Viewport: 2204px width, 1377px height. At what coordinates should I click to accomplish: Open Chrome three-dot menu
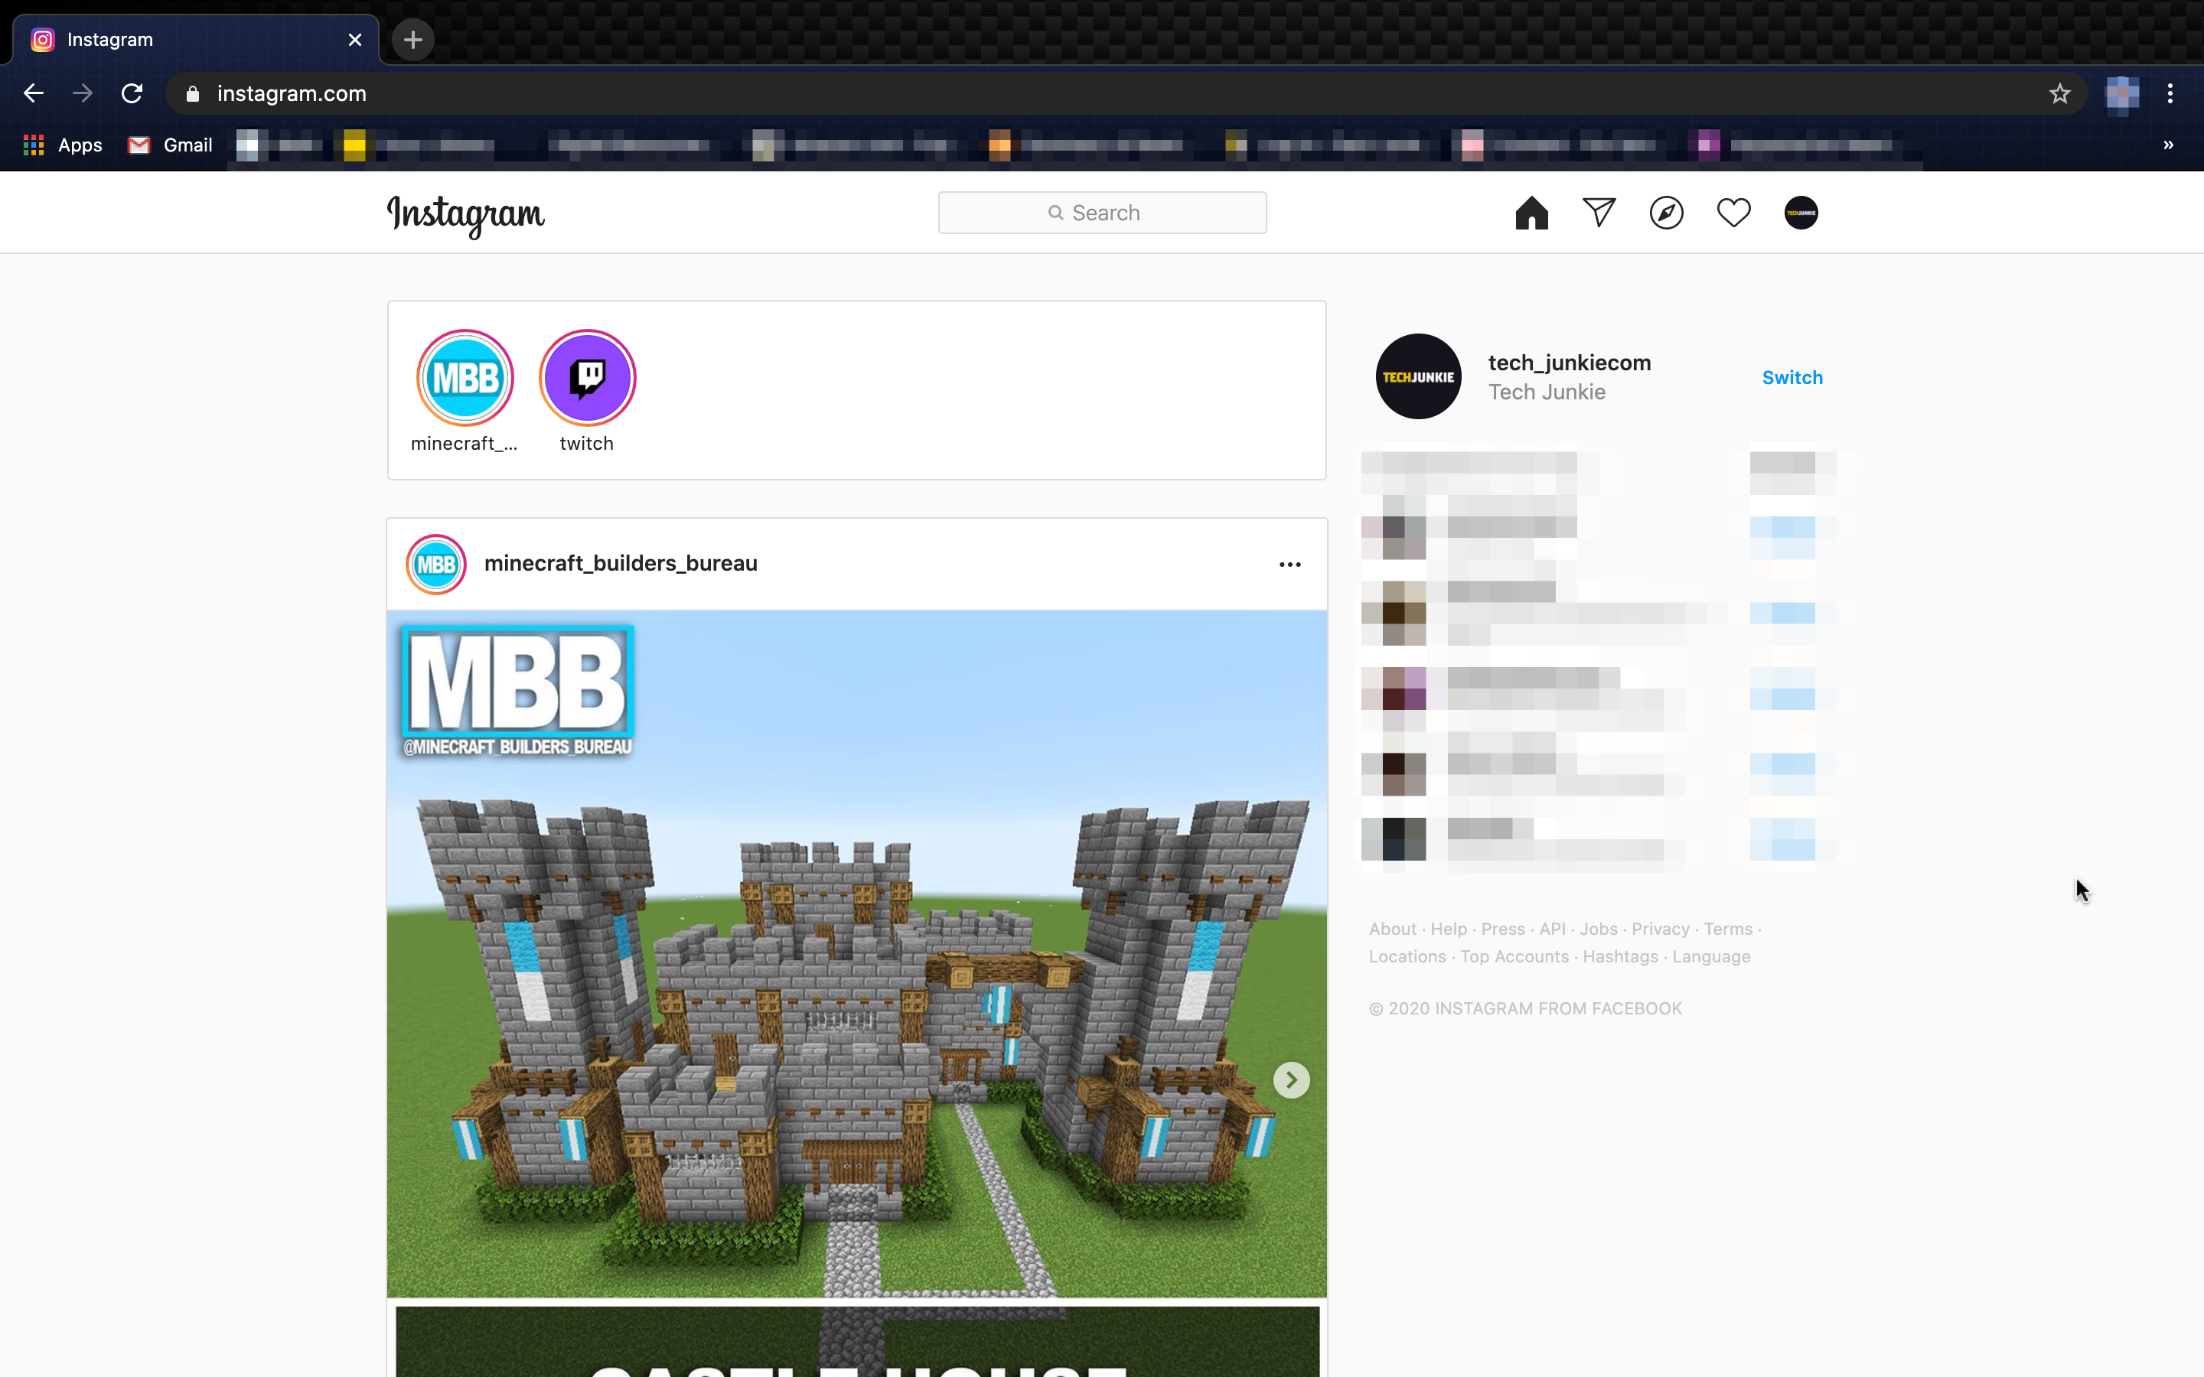(x=2170, y=94)
